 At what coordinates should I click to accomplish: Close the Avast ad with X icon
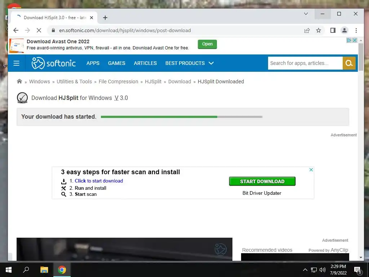tap(355, 40)
